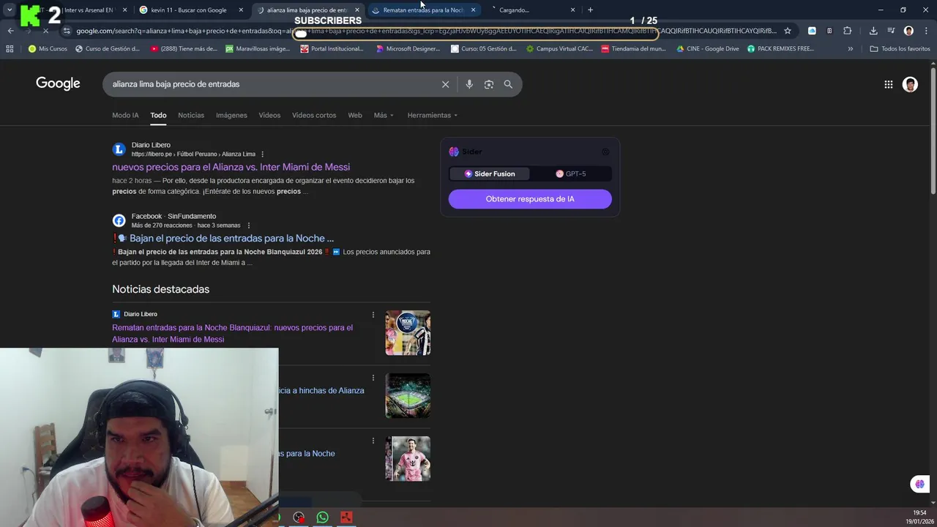Show more bookmarks with the chevron
Screen dimensions: 937x527
850,49
